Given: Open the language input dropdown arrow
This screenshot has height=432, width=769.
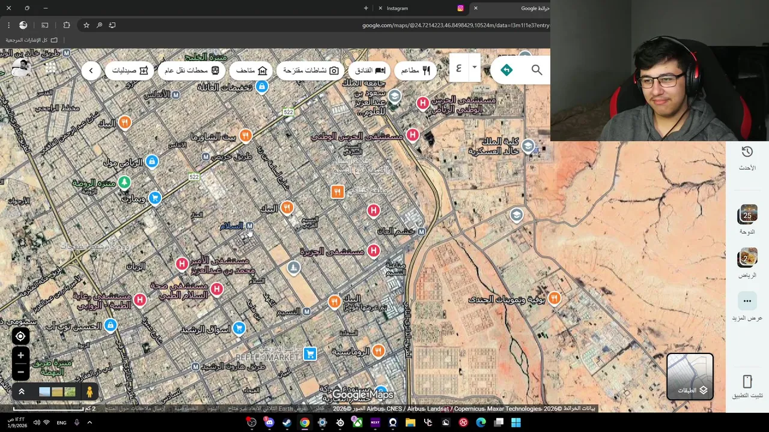Looking at the screenshot, I should (474, 67).
